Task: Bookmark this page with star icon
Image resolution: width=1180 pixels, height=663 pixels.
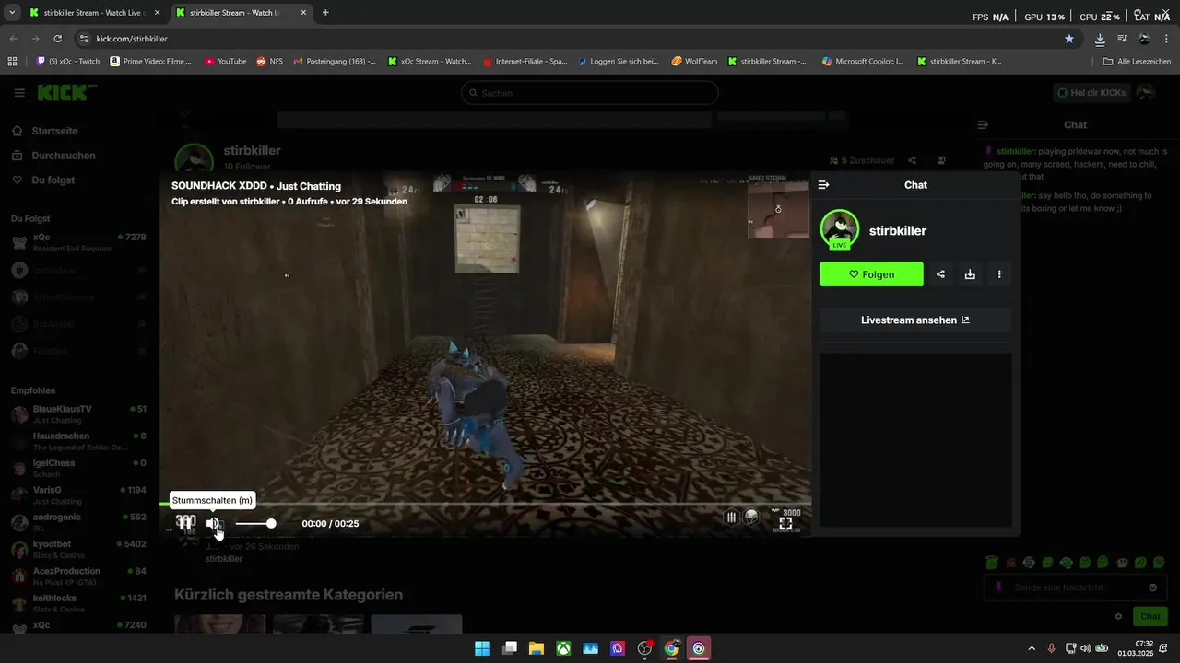Action: 1069,39
